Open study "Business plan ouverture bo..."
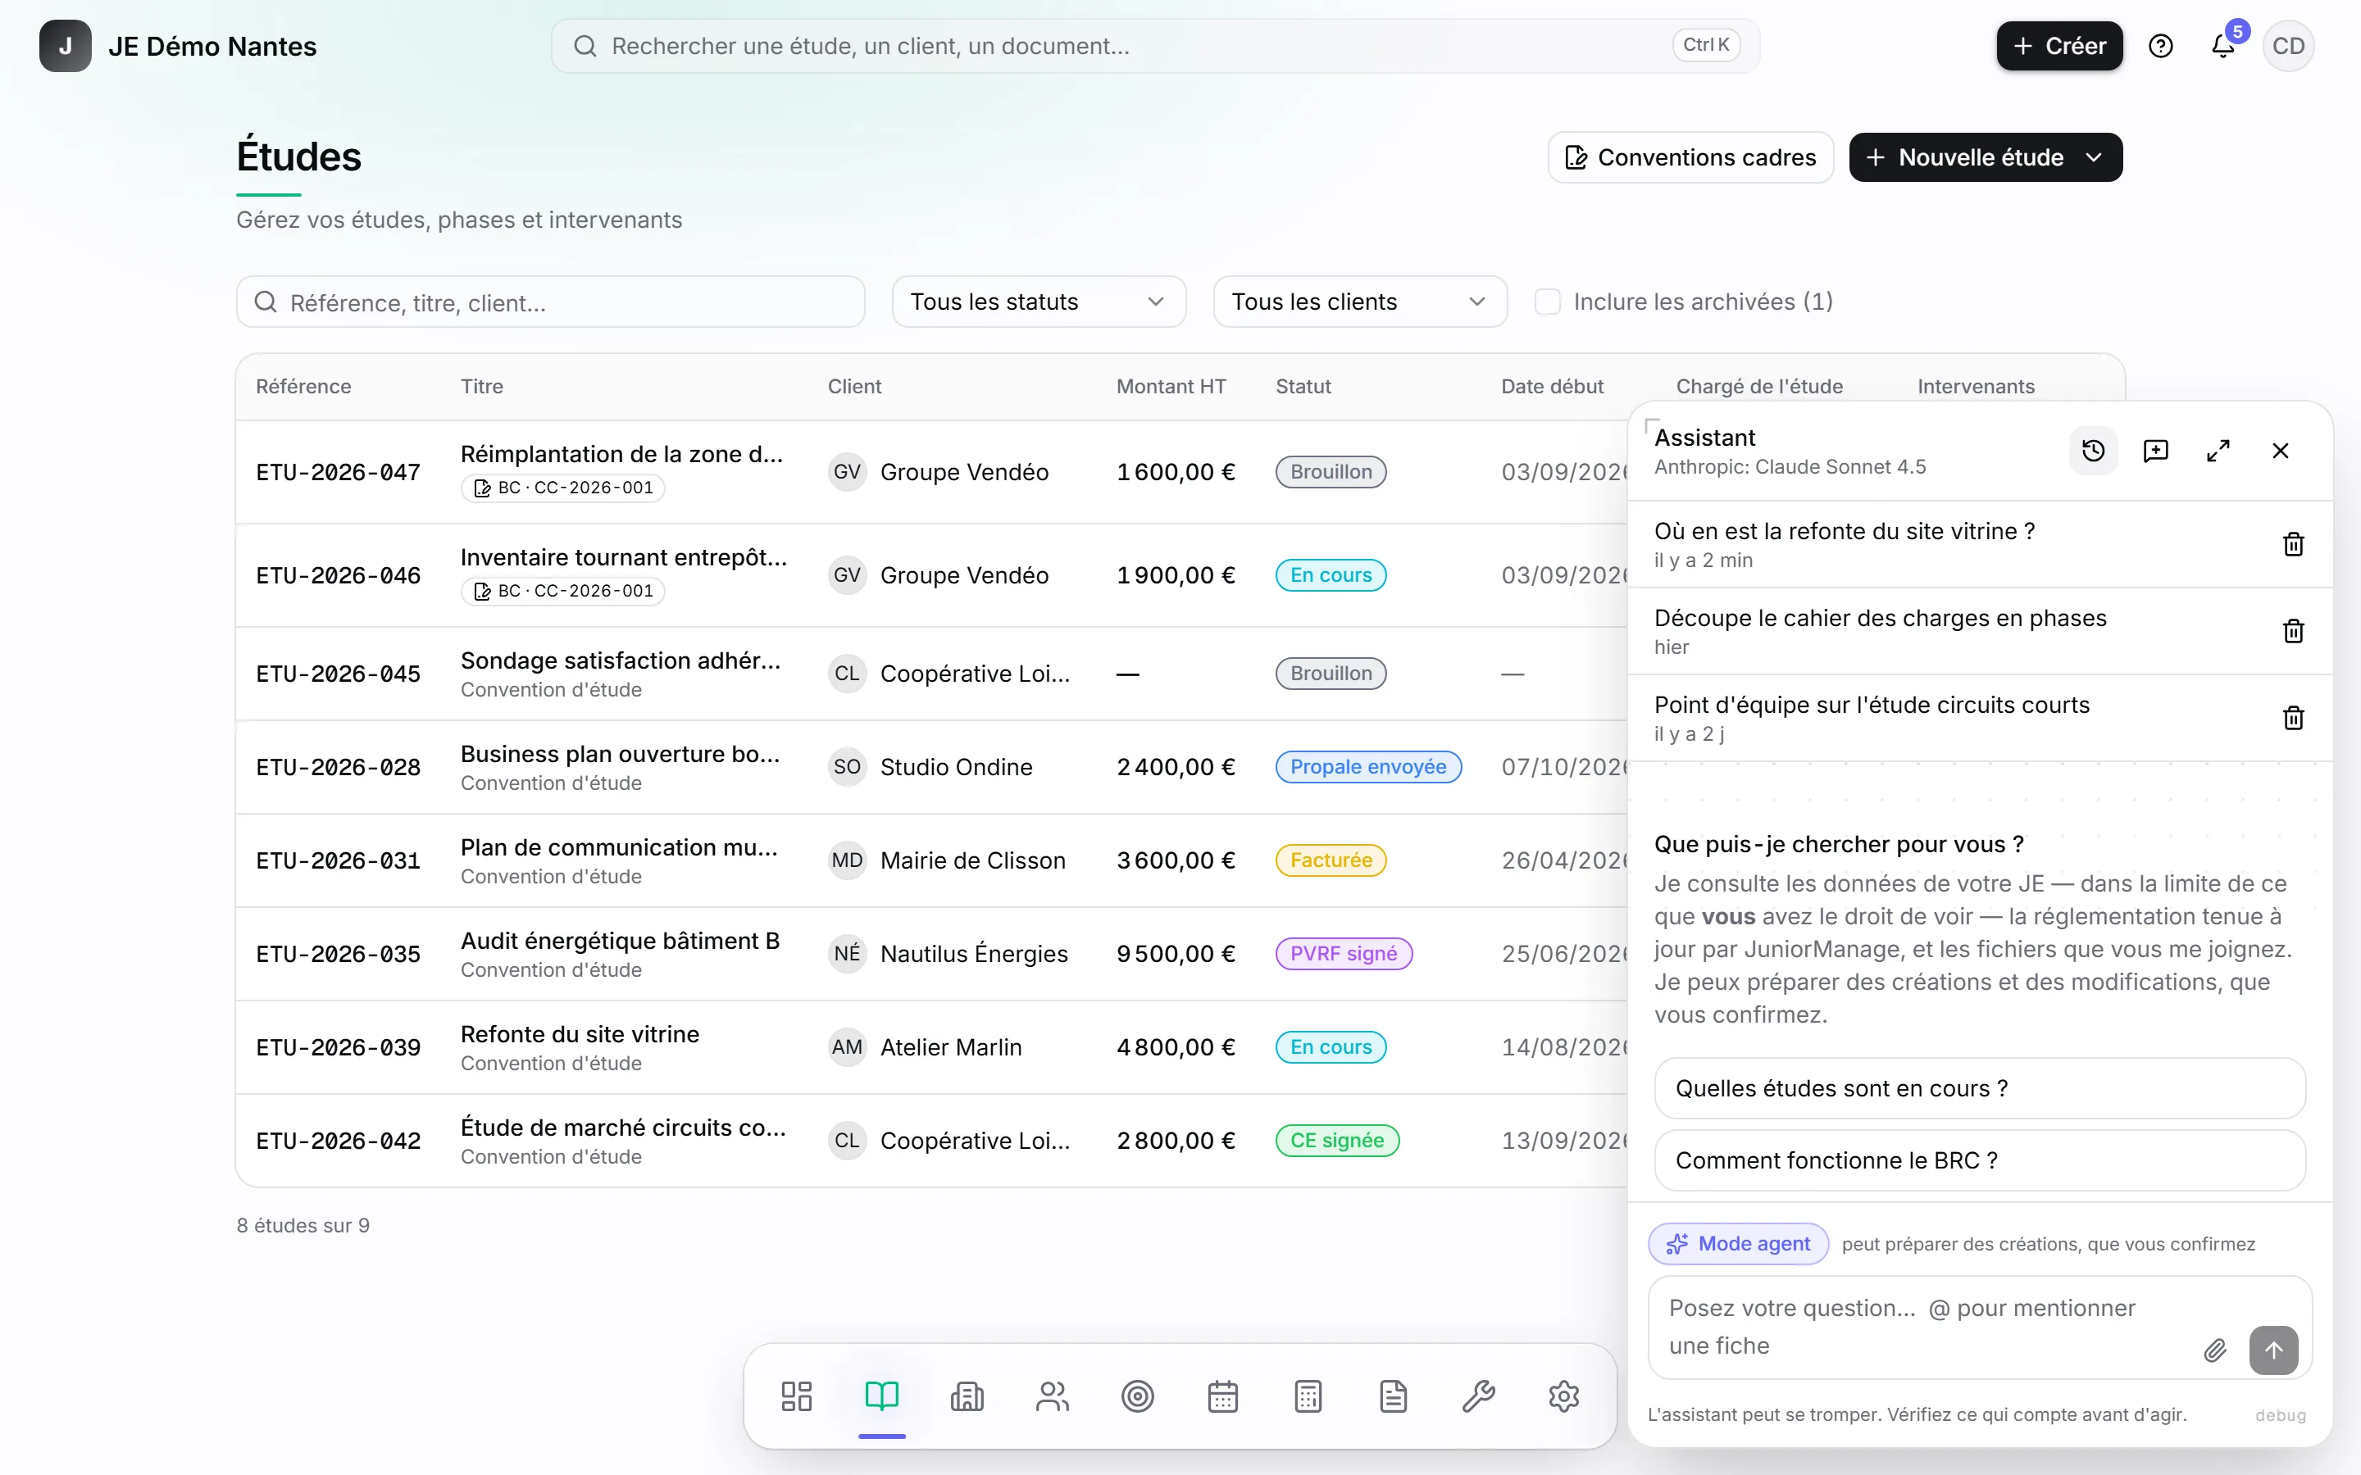Image resolution: width=2361 pixels, height=1475 pixels. pyautogui.click(x=621, y=754)
